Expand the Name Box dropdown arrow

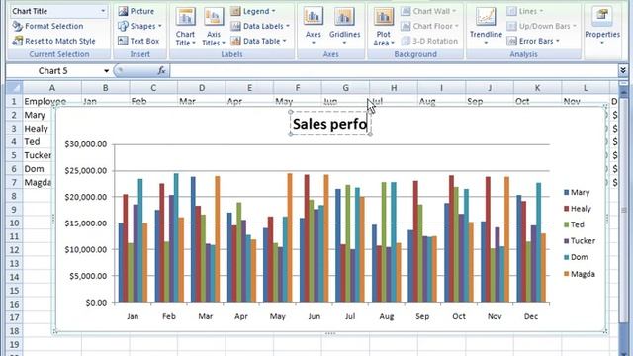(x=106, y=71)
